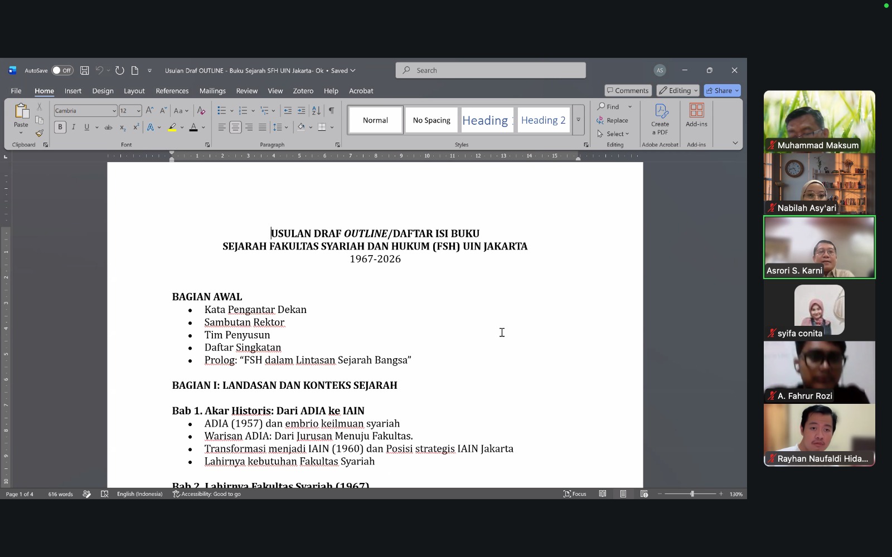Click the Undo arrow icon

[x=99, y=70]
